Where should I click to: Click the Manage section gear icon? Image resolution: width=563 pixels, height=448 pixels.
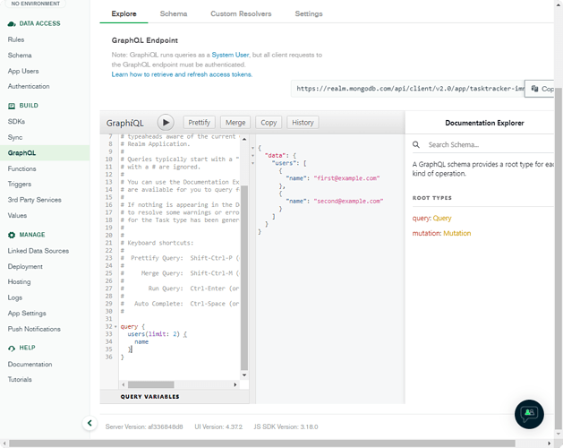(x=12, y=235)
